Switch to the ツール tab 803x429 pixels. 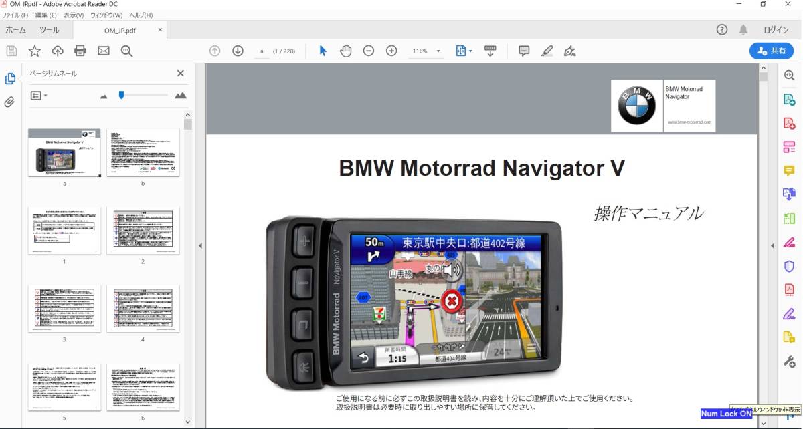click(x=49, y=30)
